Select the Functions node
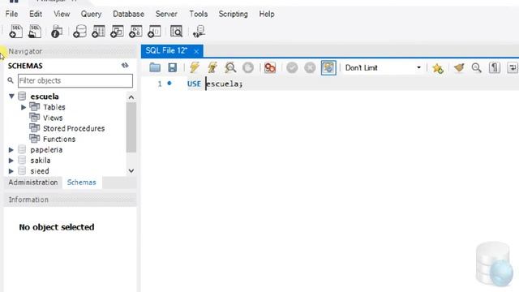Image resolution: width=519 pixels, height=292 pixels. [x=59, y=139]
